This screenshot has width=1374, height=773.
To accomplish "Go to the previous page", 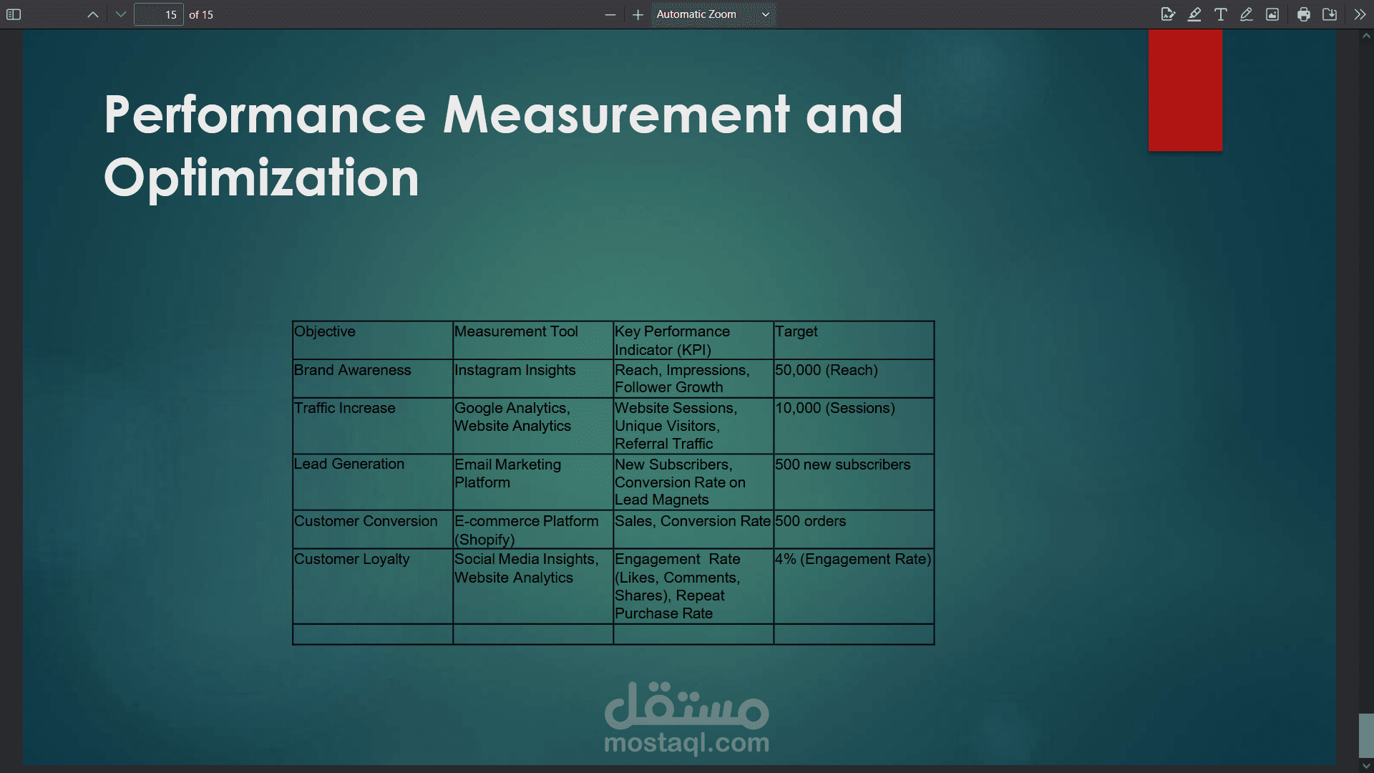I will pyautogui.click(x=93, y=14).
